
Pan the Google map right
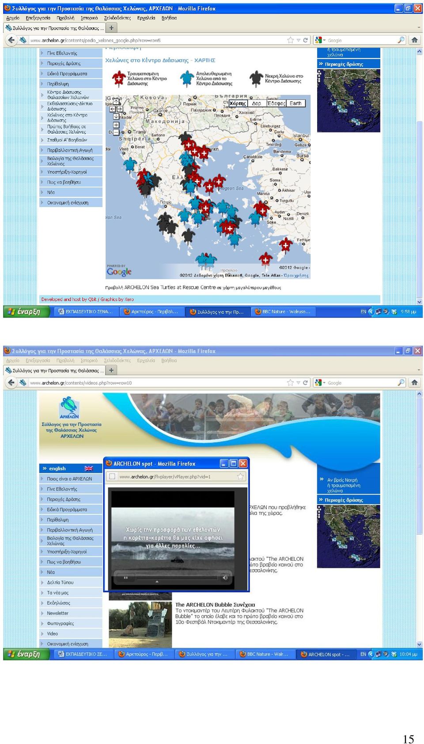[120, 109]
